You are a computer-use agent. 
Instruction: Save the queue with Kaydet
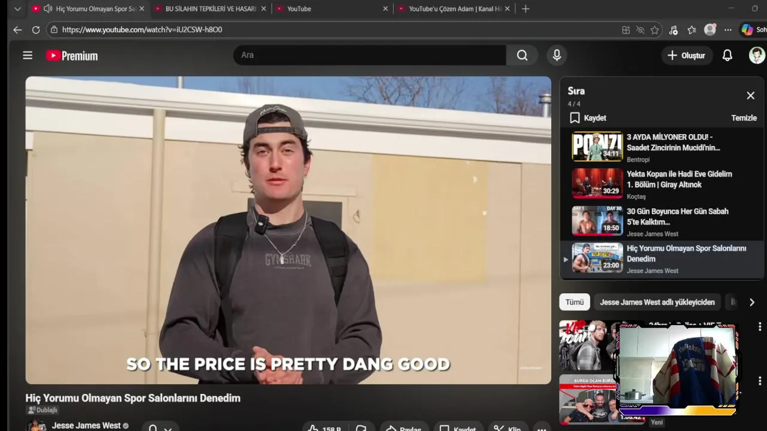(588, 118)
